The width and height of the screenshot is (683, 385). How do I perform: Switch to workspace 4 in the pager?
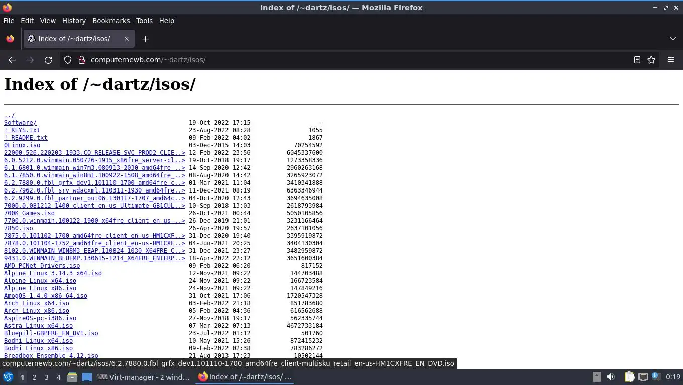tap(58, 377)
